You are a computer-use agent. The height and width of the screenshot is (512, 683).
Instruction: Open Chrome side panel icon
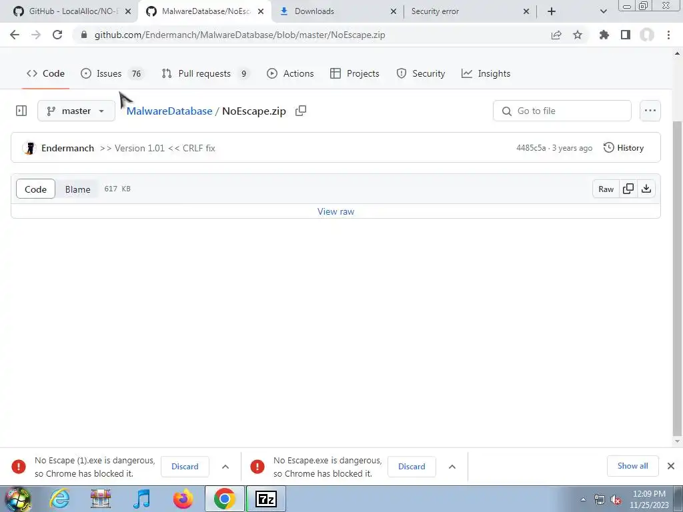click(626, 35)
